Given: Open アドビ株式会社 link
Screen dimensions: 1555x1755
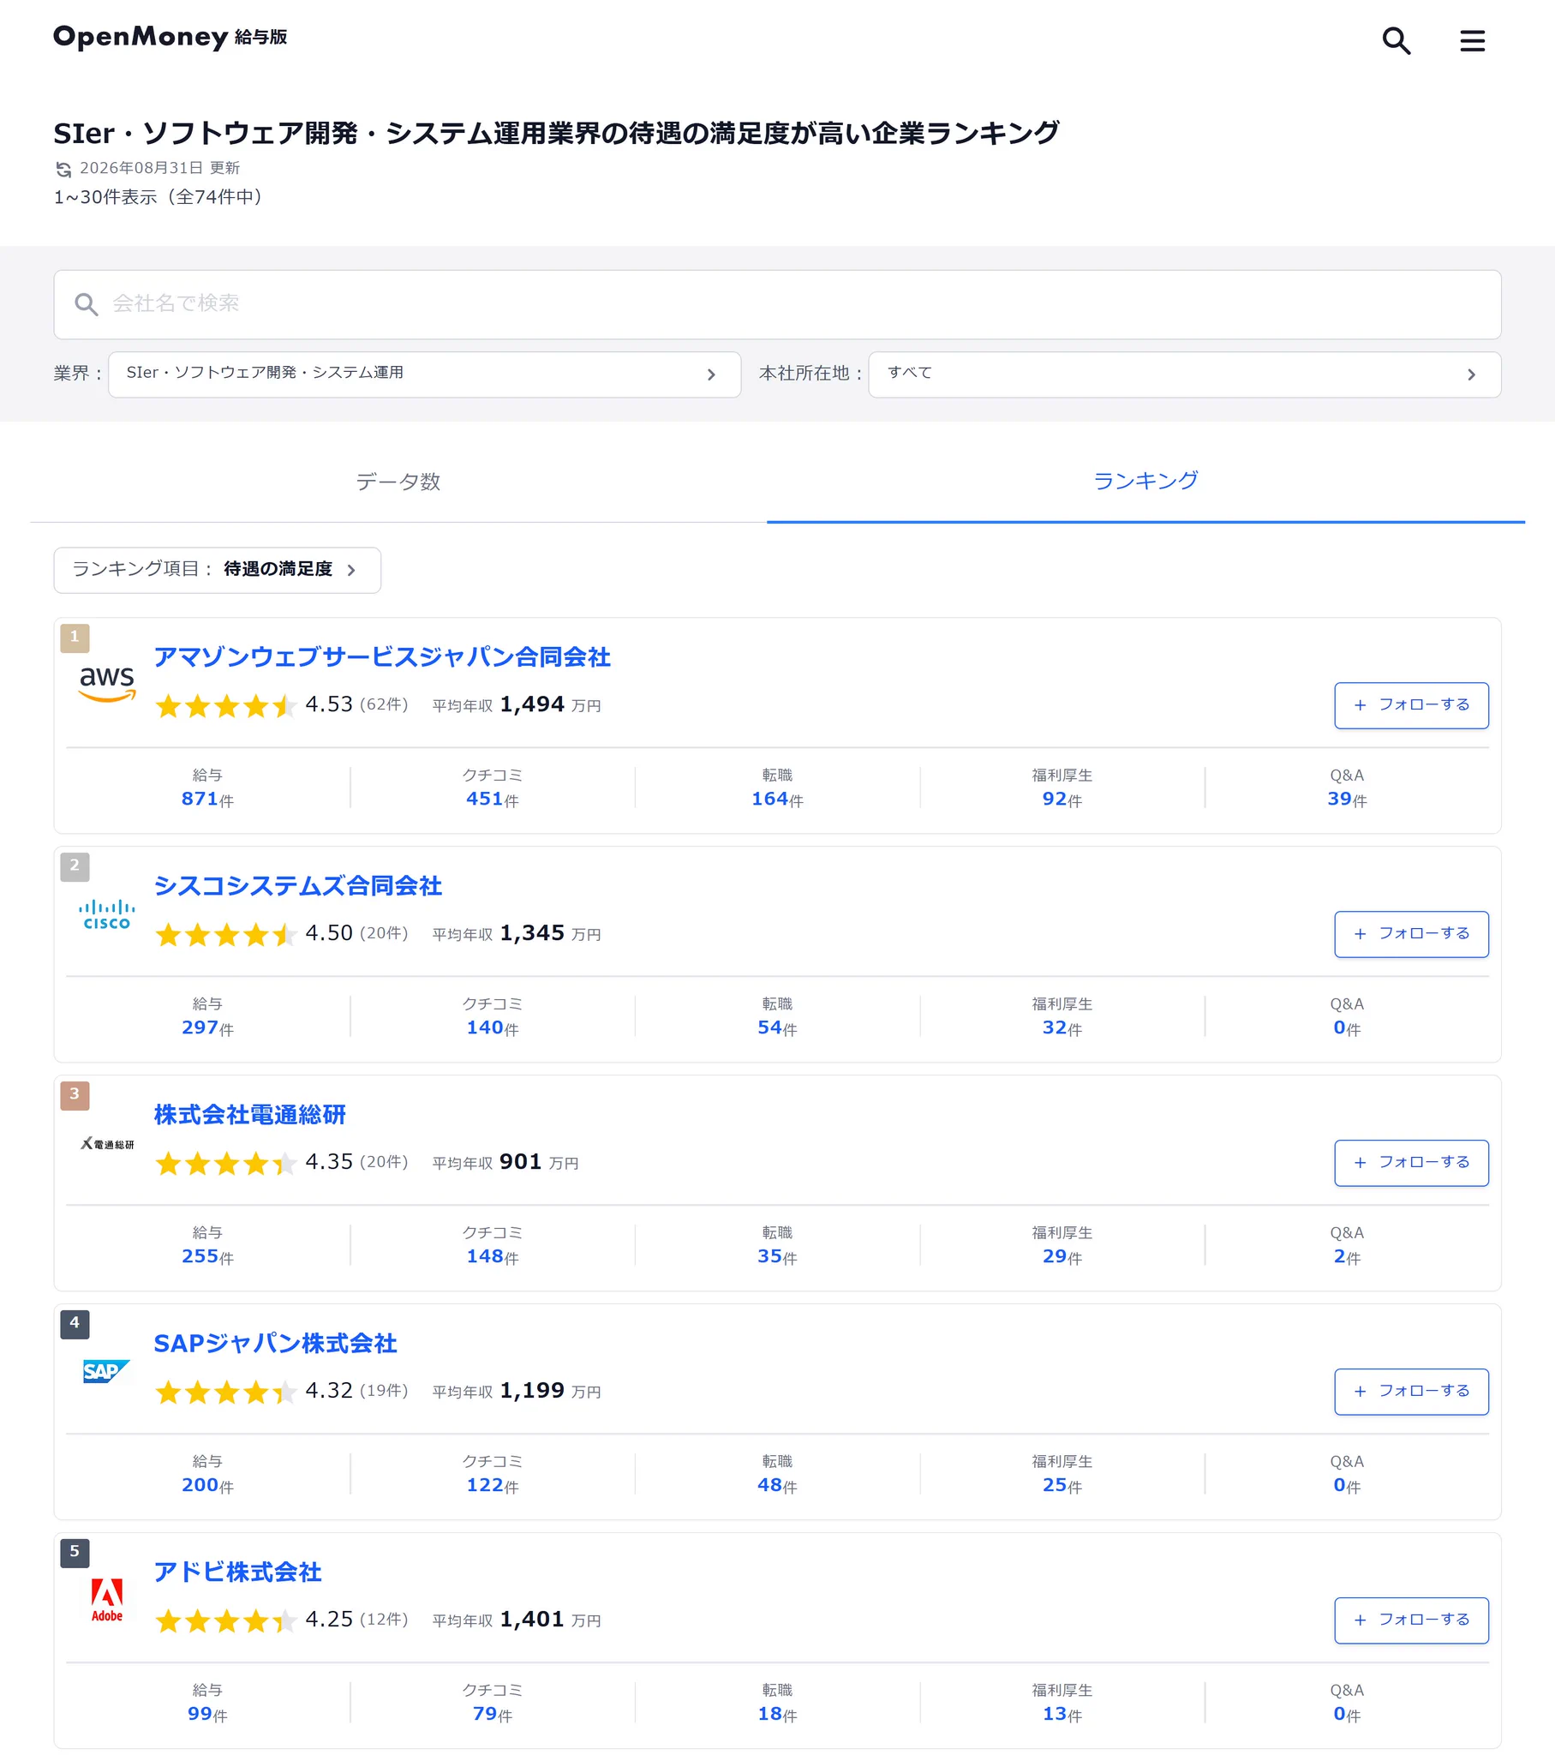Looking at the screenshot, I should tap(238, 1572).
